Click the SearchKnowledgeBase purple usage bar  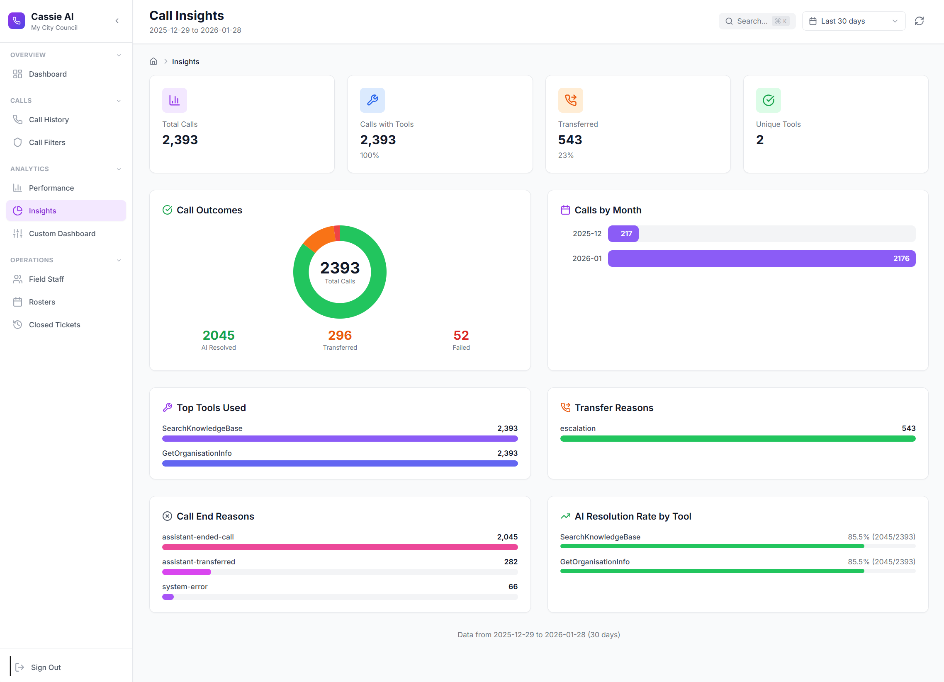340,439
